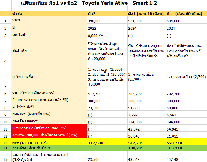Screen dimensions: 207x162
Task: Click the ราคา row label
Action: [x=49, y=20]
